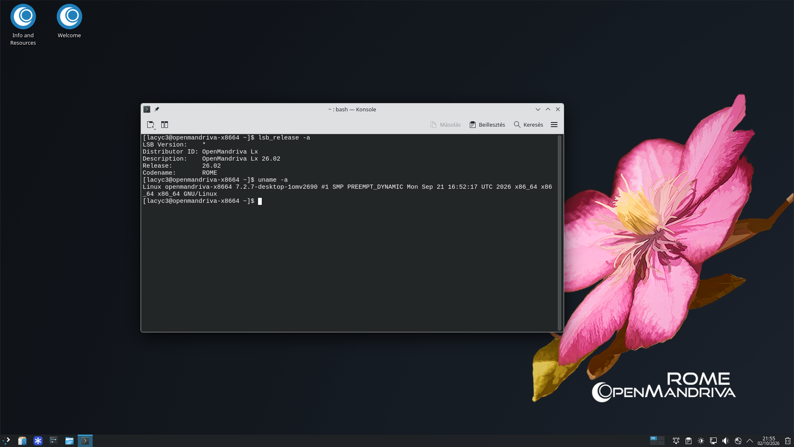Open the Info and Resources desktop icon
This screenshot has width=794, height=447.
(23, 25)
